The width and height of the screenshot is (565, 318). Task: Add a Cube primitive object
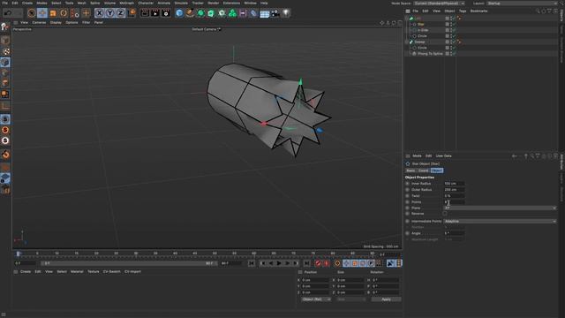(179, 13)
